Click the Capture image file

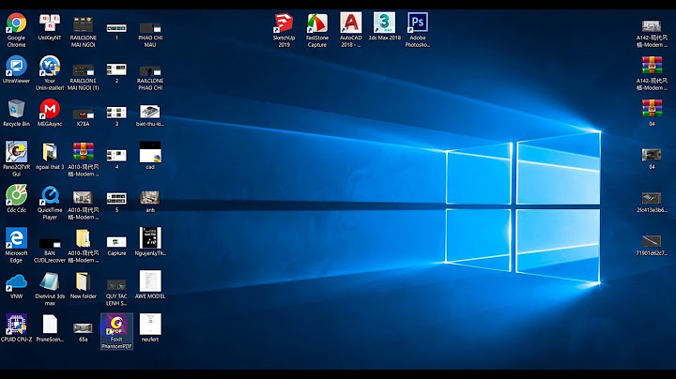click(116, 242)
